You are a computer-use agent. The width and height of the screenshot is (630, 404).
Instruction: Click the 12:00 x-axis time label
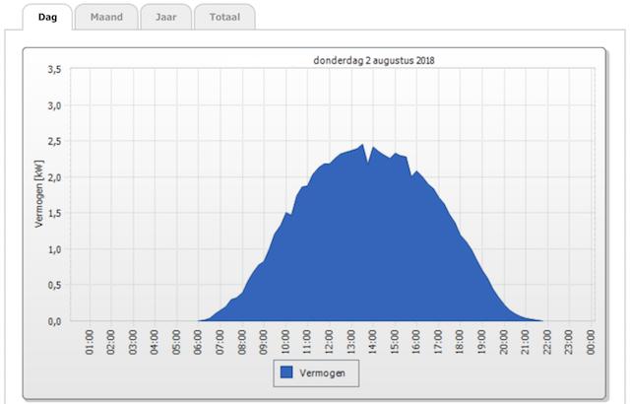330,341
